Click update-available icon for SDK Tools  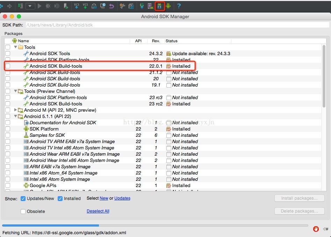pos(168,53)
